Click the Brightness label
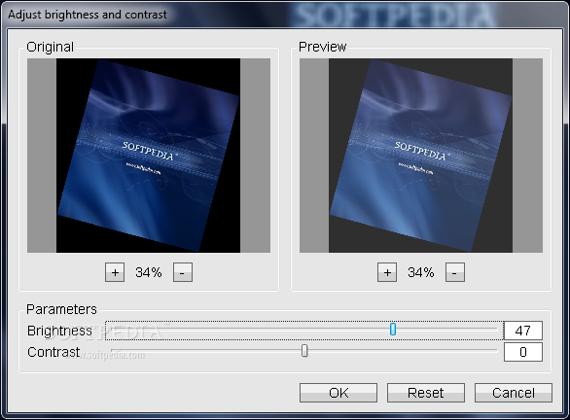 click(59, 331)
